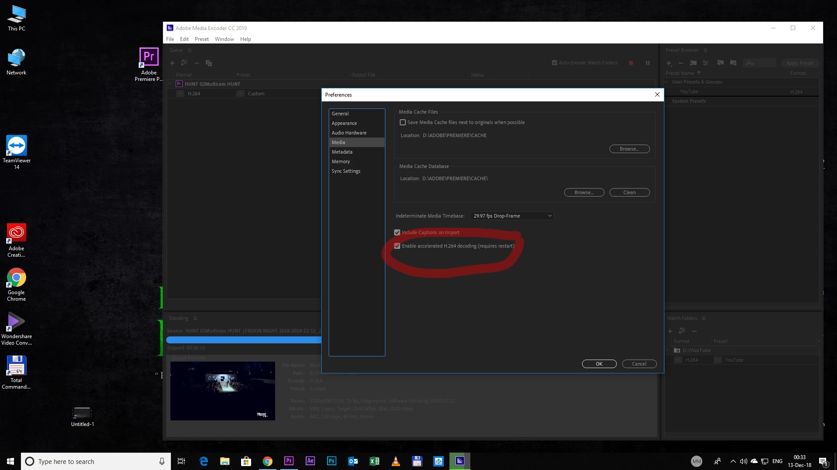
Task: Expand the H.264 format dropdown in Queue
Action: (x=180, y=94)
